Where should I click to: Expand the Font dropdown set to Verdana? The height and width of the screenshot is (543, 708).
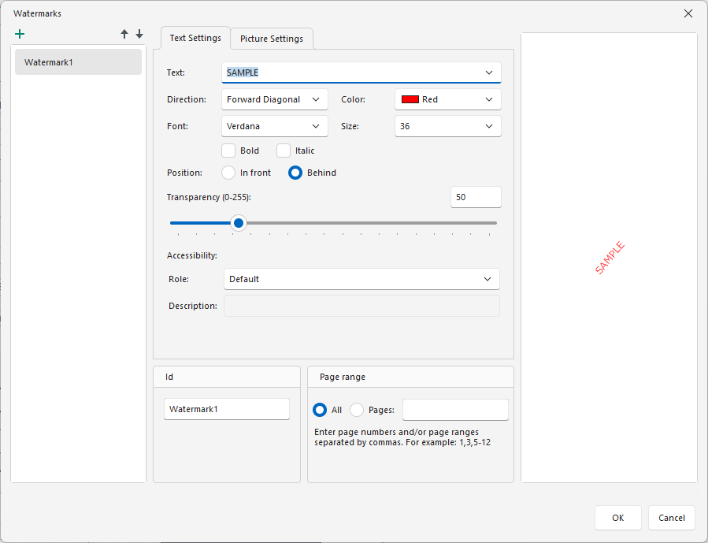(274, 125)
